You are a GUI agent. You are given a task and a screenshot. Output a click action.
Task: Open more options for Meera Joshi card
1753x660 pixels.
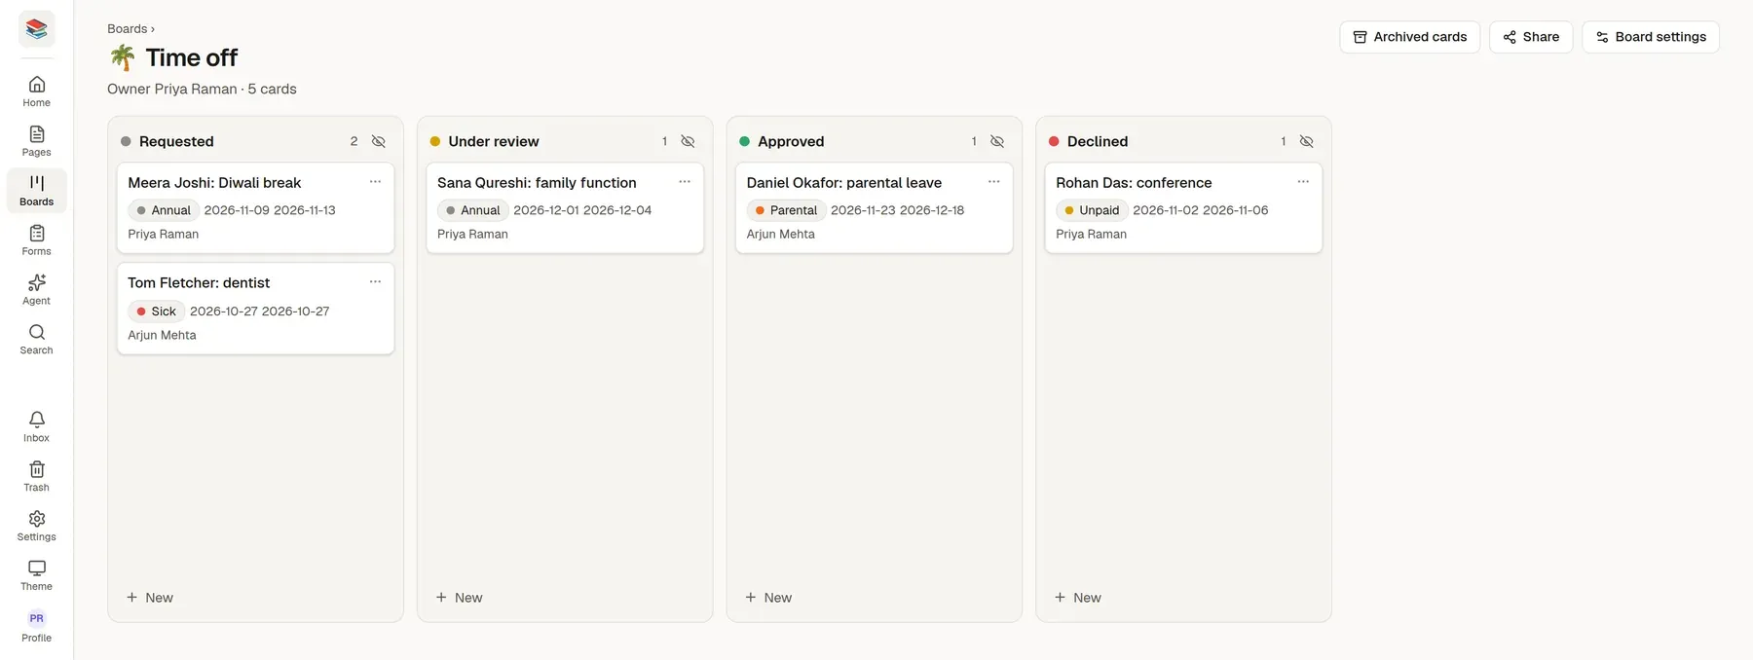(375, 182)
